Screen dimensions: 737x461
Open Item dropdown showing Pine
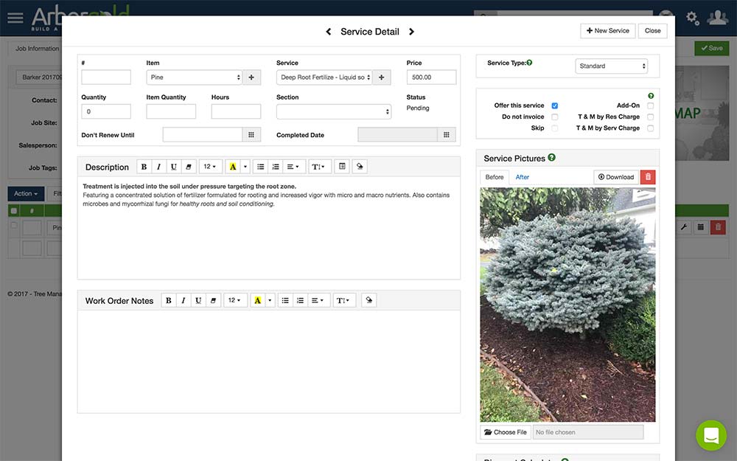click(x=194, y=77)
